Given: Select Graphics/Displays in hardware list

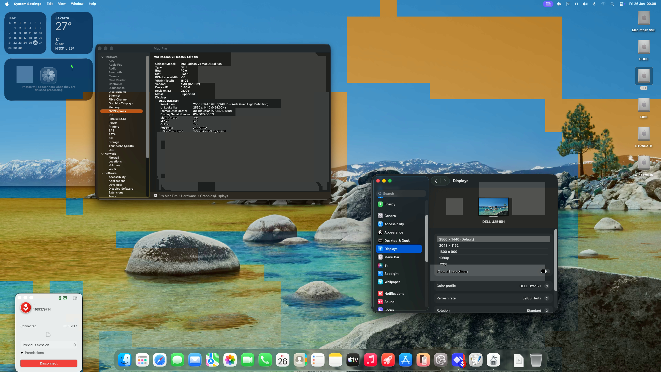Looking at the screenshot, I should 121,103.
